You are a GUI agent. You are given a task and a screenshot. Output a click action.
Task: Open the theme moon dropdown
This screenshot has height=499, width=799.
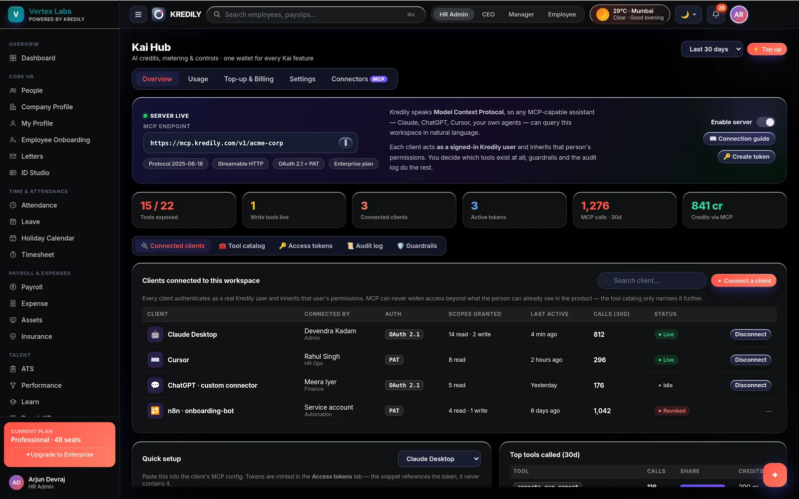[689, 14]
